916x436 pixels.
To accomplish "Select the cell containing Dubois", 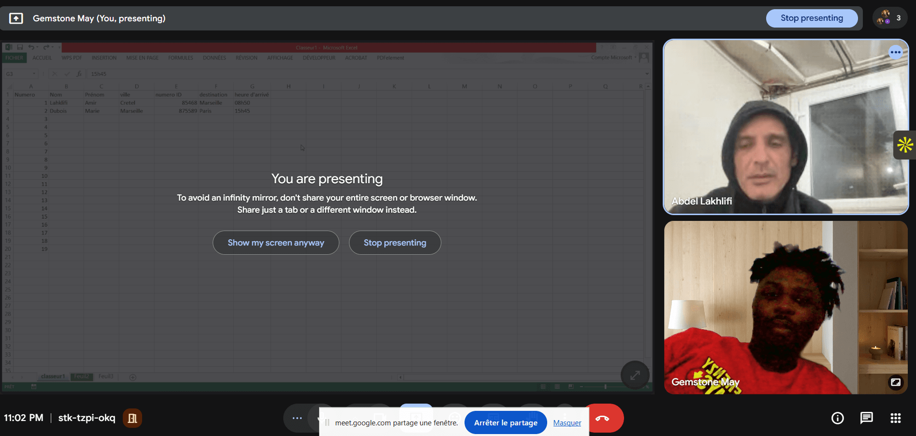I will tap(66, 111).
